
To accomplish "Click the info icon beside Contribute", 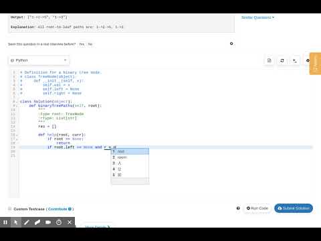I will click(x=70, y=209).
